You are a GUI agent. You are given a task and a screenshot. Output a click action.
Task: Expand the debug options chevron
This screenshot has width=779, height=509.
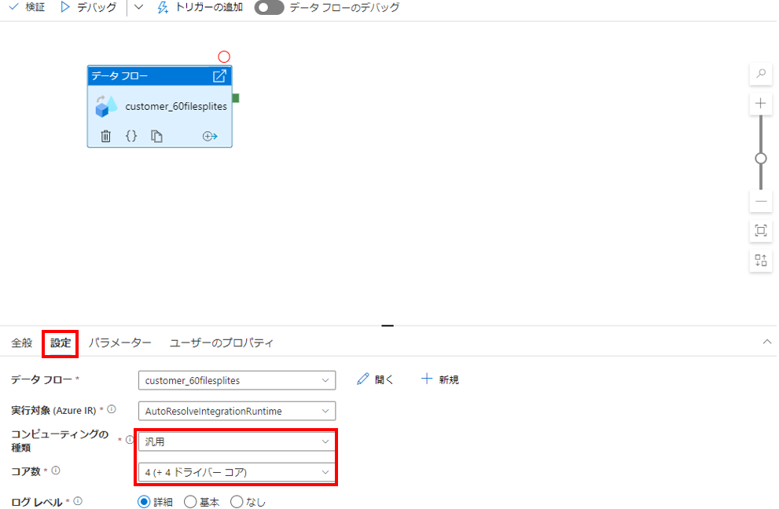[138, 7]
